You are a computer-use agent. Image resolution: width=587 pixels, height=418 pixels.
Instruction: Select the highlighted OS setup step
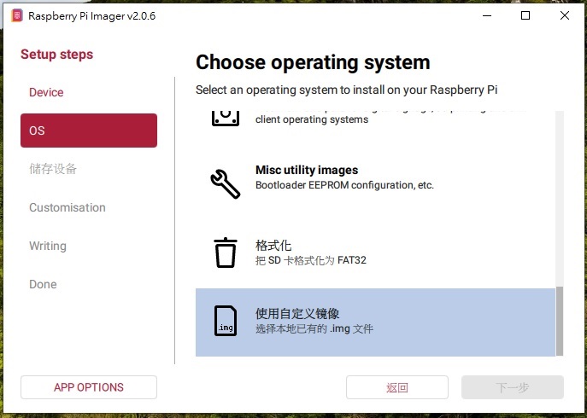tap(89, 131)
